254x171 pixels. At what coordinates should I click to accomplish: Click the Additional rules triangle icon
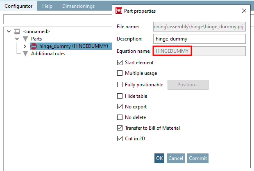pos(25,54)
